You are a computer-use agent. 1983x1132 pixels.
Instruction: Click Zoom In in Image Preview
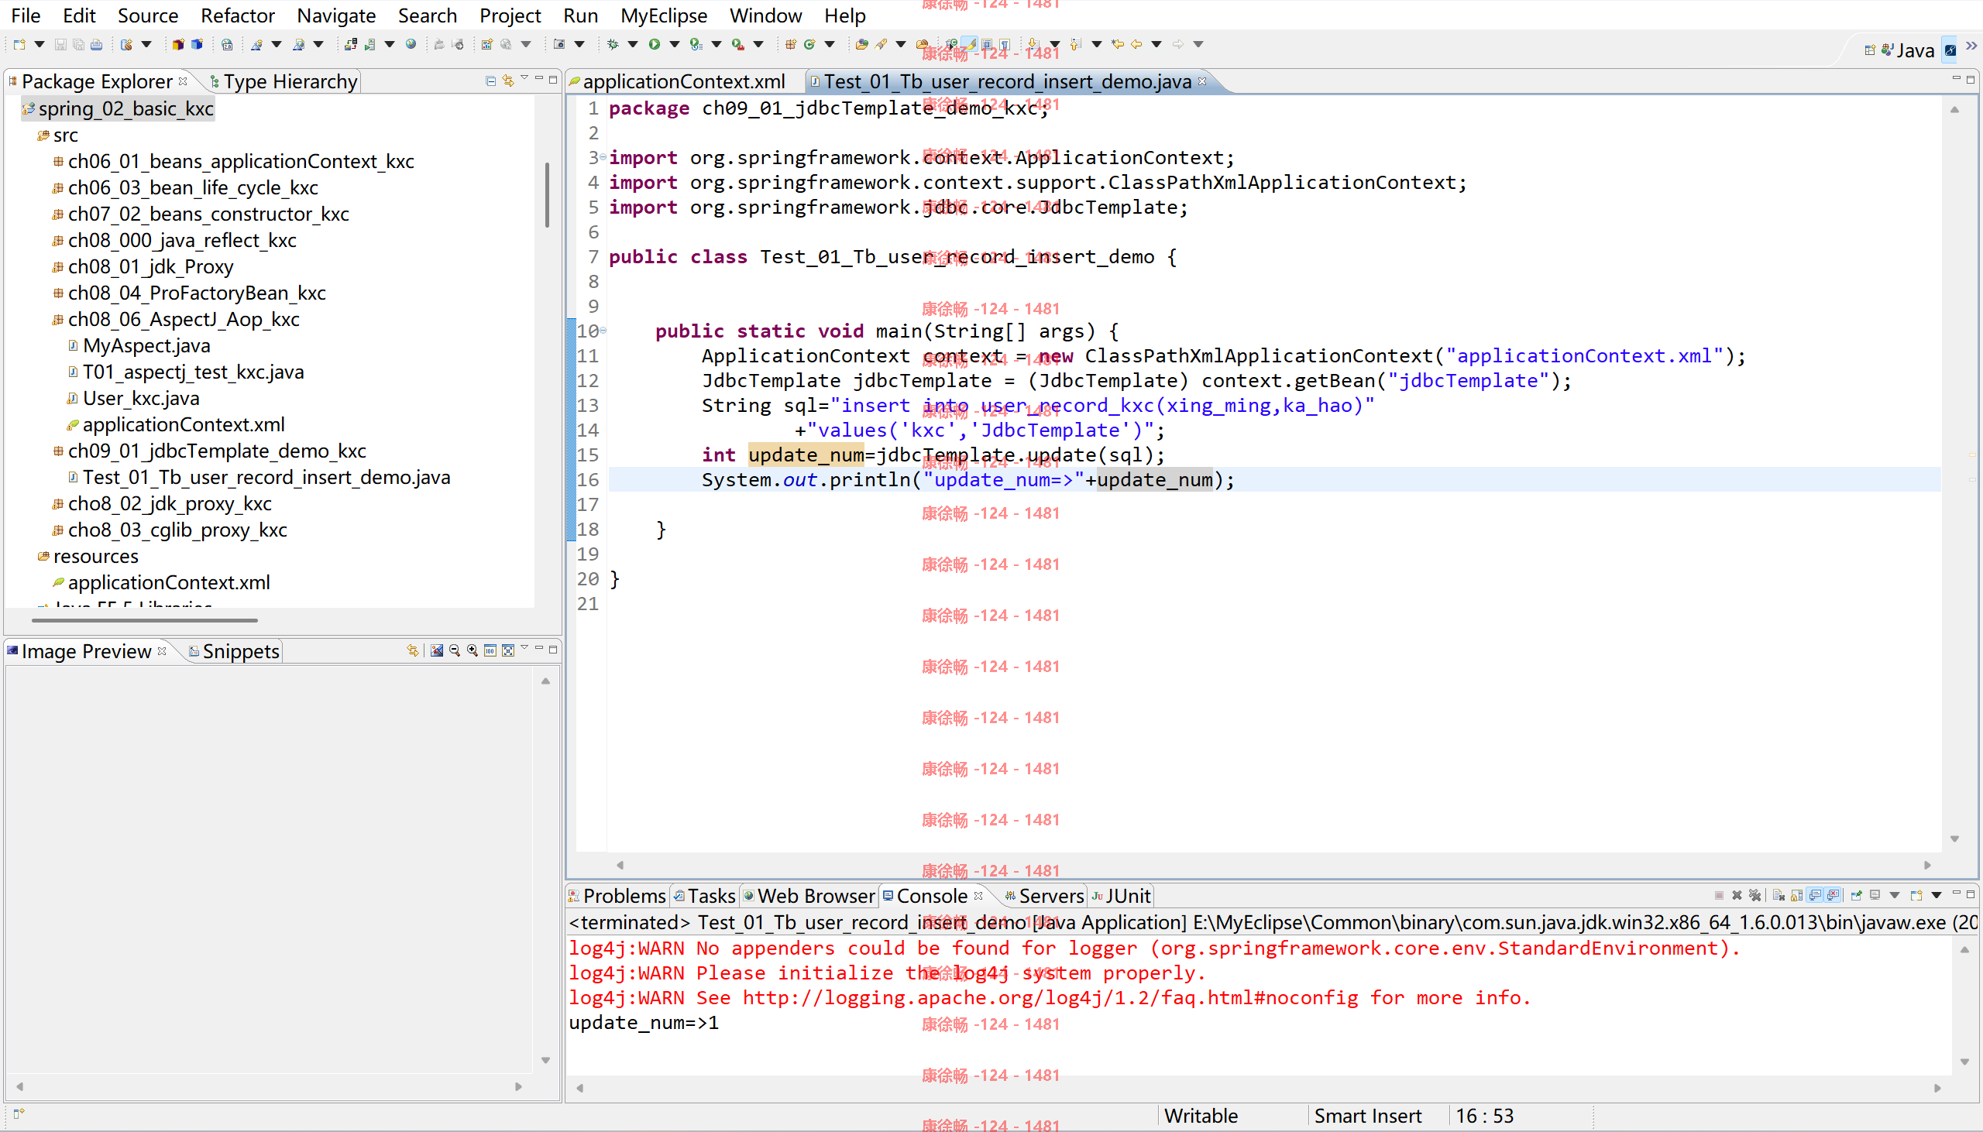click(x=473, y=650)
